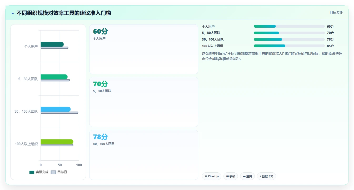Click the 5，30人团队 progress bar
The height and width of the screenshot is (190, 354).
(x=289, y=33)
